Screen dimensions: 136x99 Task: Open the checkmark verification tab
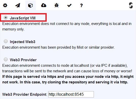69,6
